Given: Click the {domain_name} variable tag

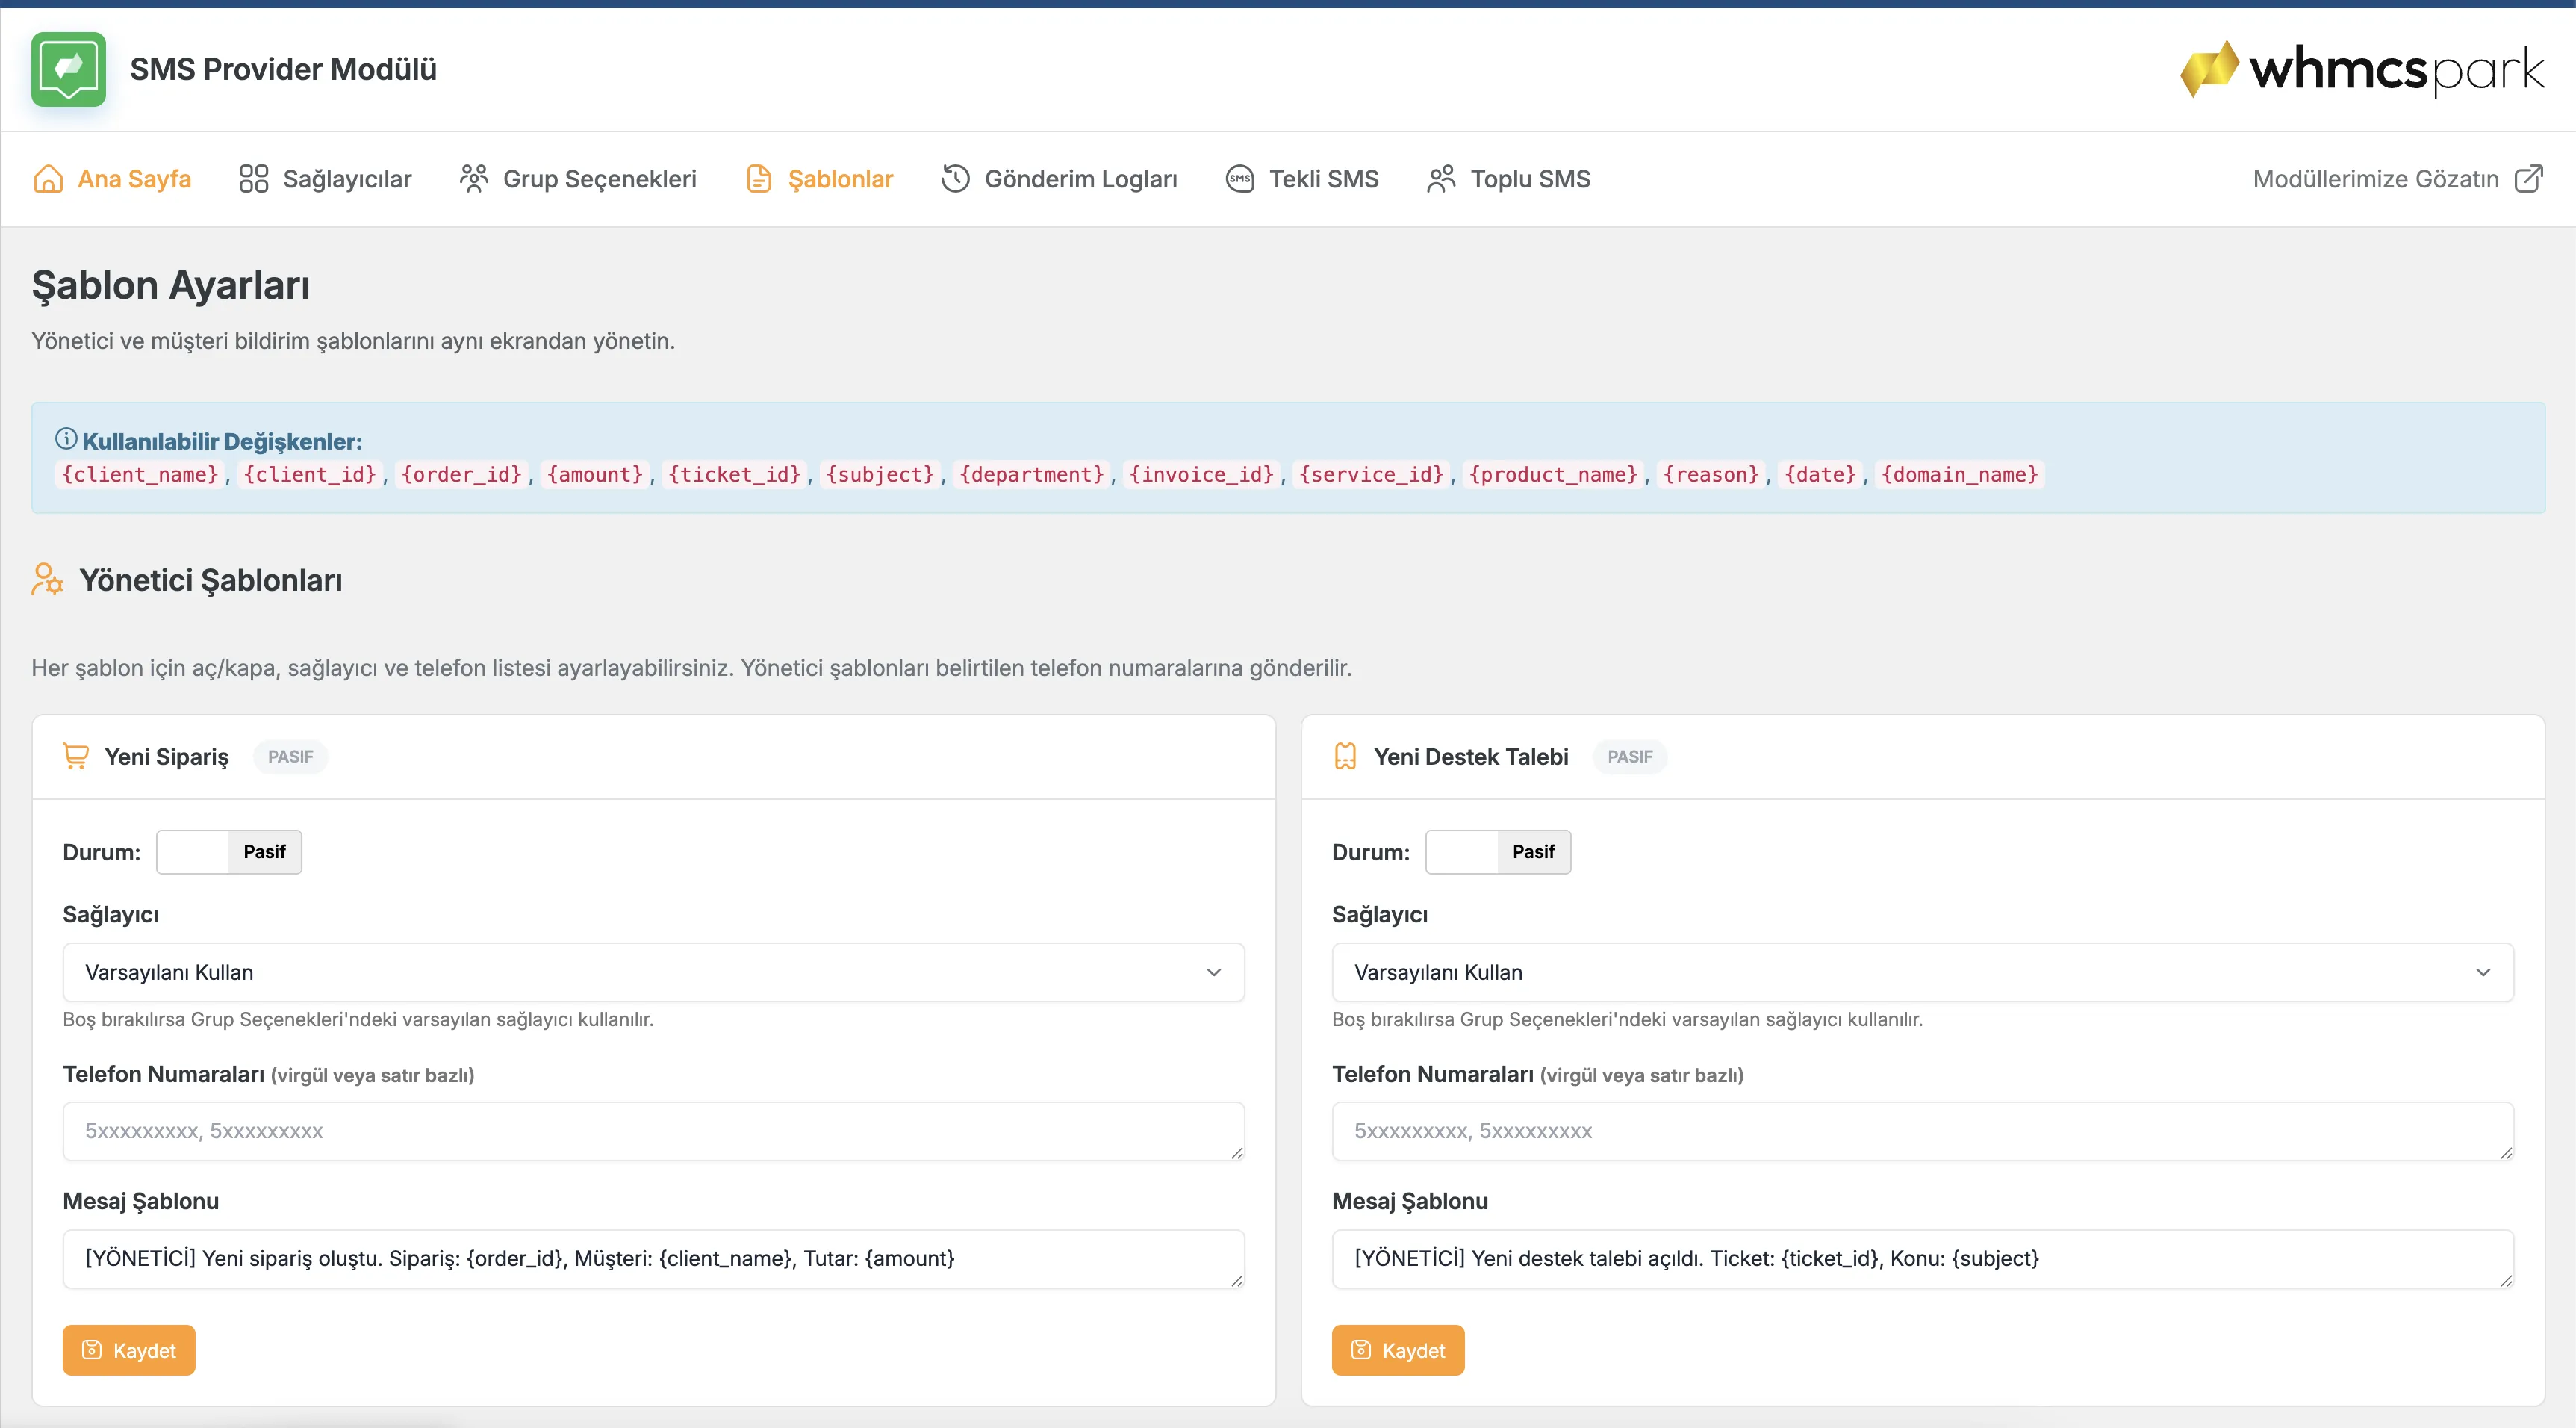Looking at the screenshot, I should [x=1960, y=474].
